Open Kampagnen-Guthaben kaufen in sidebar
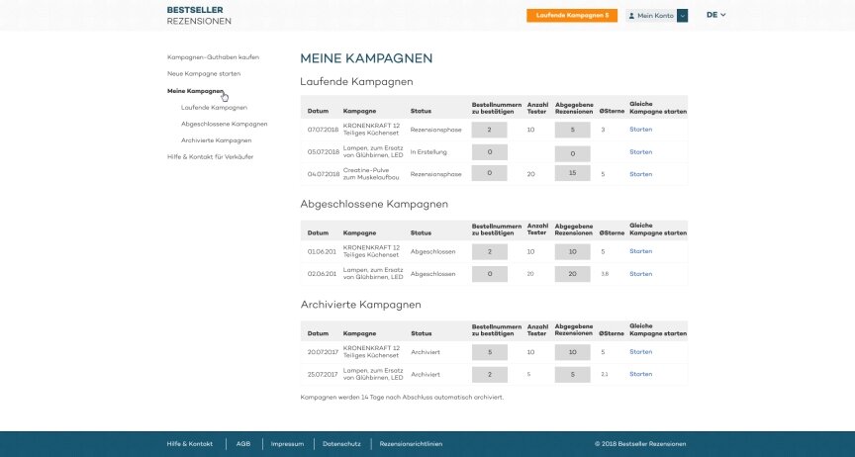Screen dimensions: 855x457 click(213, 57)
